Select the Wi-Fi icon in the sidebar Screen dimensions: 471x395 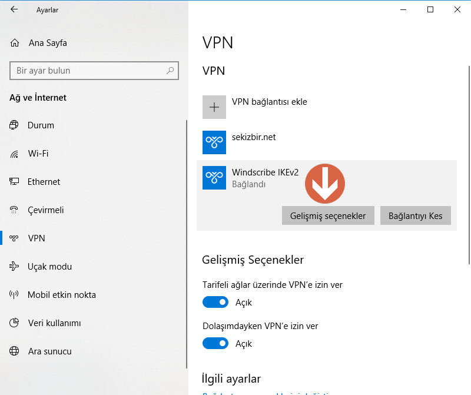click(x=13, y=153)
